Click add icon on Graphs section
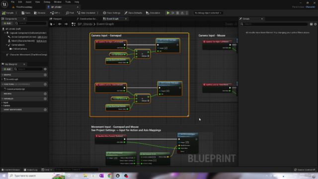 (45, 75)
